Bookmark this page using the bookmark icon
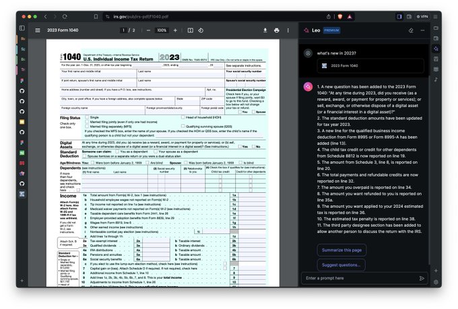 [x=96, y=17]
